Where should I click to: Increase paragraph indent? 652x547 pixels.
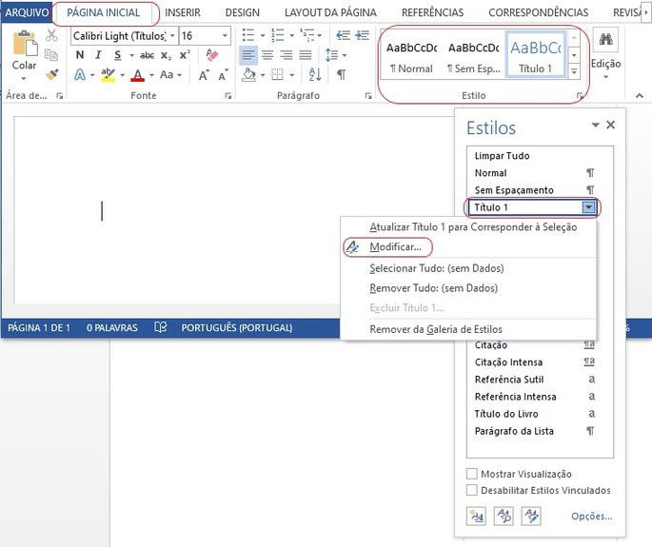(363, 35)
